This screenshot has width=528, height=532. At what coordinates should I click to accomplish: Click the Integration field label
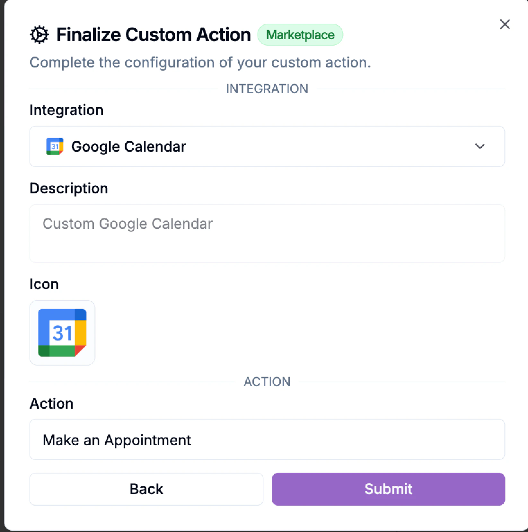click(66, 110)
